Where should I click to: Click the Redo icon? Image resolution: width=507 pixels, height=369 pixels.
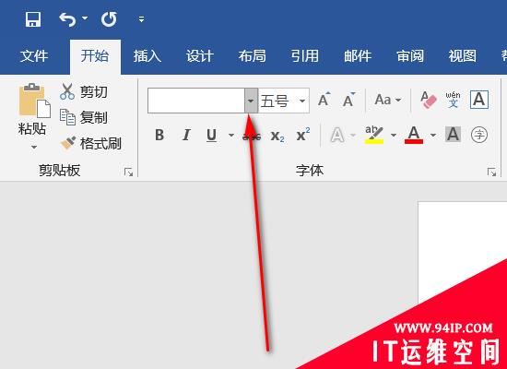click(x=109, y=19)
